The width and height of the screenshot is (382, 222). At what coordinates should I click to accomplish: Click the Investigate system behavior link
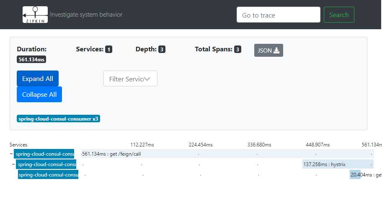[86, 15]
